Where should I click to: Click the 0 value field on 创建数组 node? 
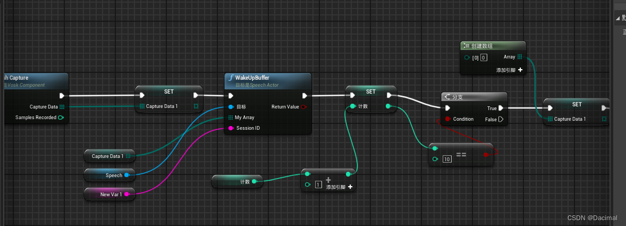point(484,57)
